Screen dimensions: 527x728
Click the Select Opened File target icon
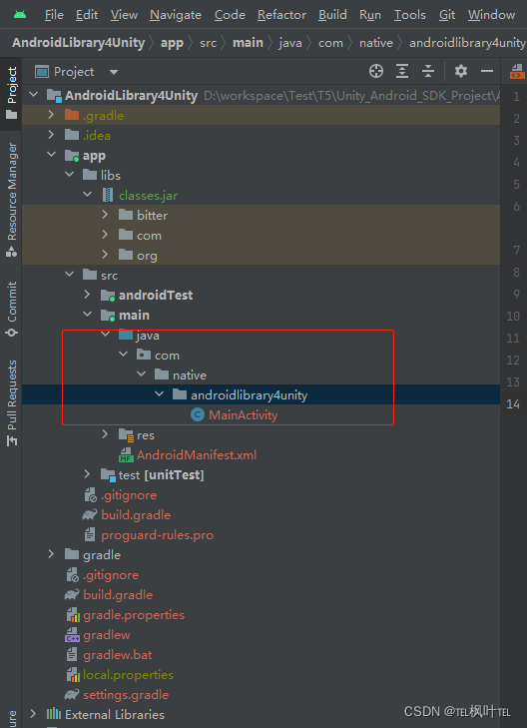(376, 71)
